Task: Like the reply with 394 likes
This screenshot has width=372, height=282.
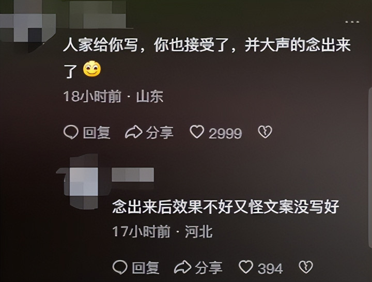Action: (x=246, y=267)
